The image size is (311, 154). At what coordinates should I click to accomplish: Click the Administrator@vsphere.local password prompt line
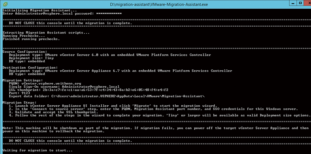click(x=62, y=14)
